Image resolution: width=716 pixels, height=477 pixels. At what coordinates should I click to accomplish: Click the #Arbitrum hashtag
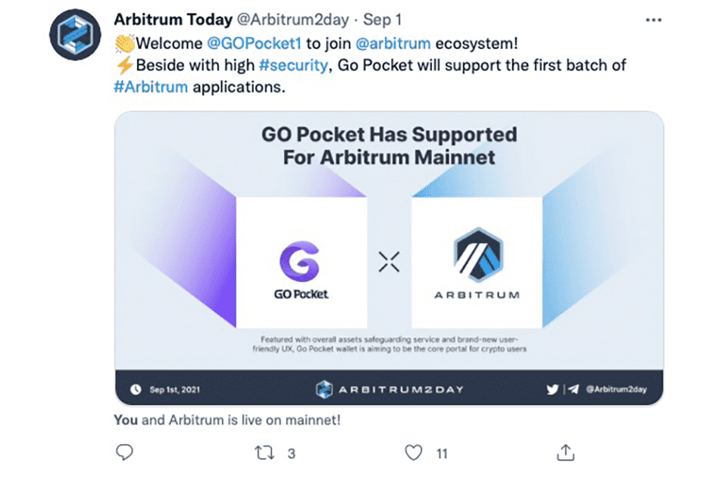tap(150, 86)
